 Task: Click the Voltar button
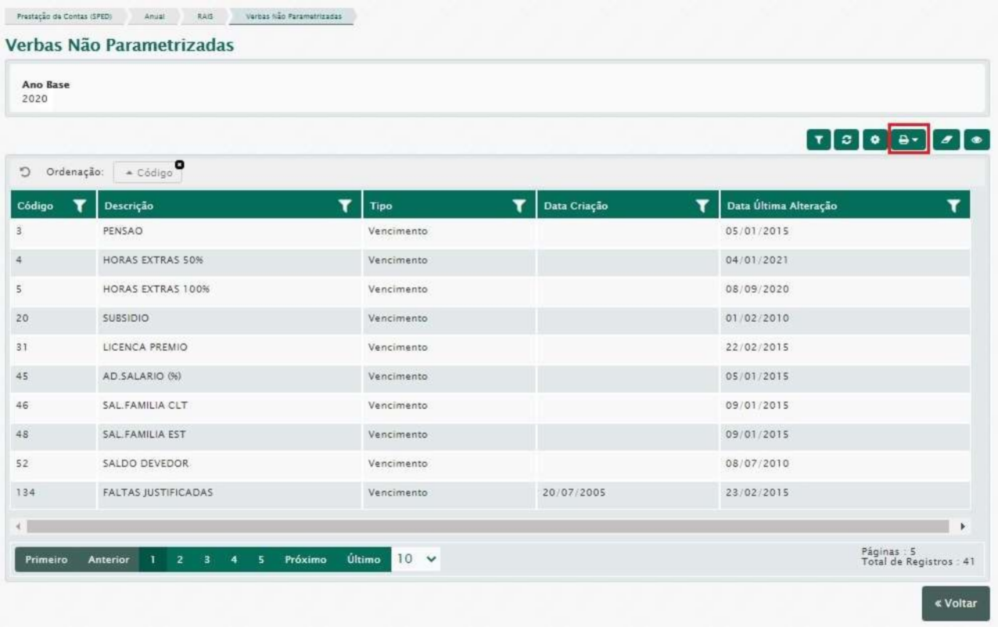click(955, 604)
